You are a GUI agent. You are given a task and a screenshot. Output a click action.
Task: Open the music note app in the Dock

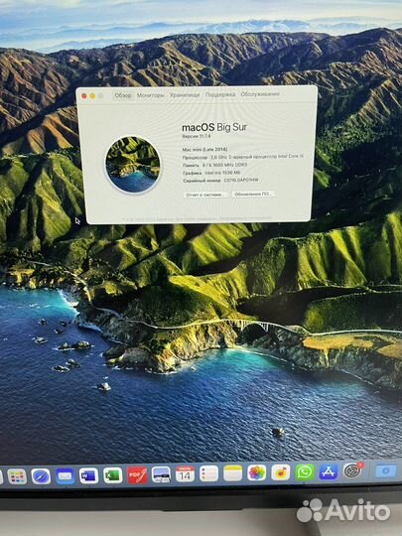pos(281,472)
